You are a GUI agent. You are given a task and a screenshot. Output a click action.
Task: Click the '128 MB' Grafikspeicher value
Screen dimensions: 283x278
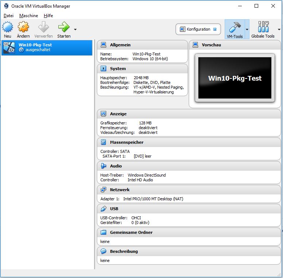coord(145,123)
